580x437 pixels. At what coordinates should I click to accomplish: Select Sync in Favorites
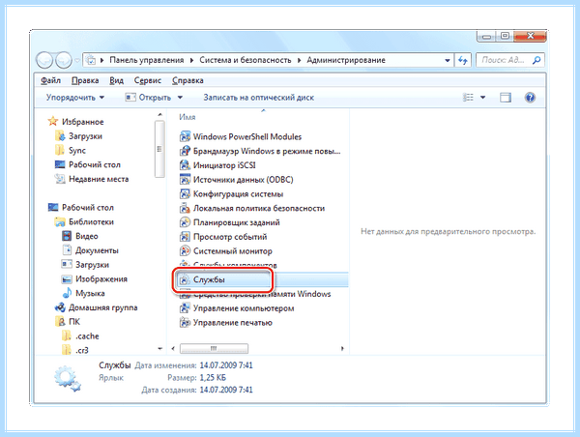[x=70, y=150]
